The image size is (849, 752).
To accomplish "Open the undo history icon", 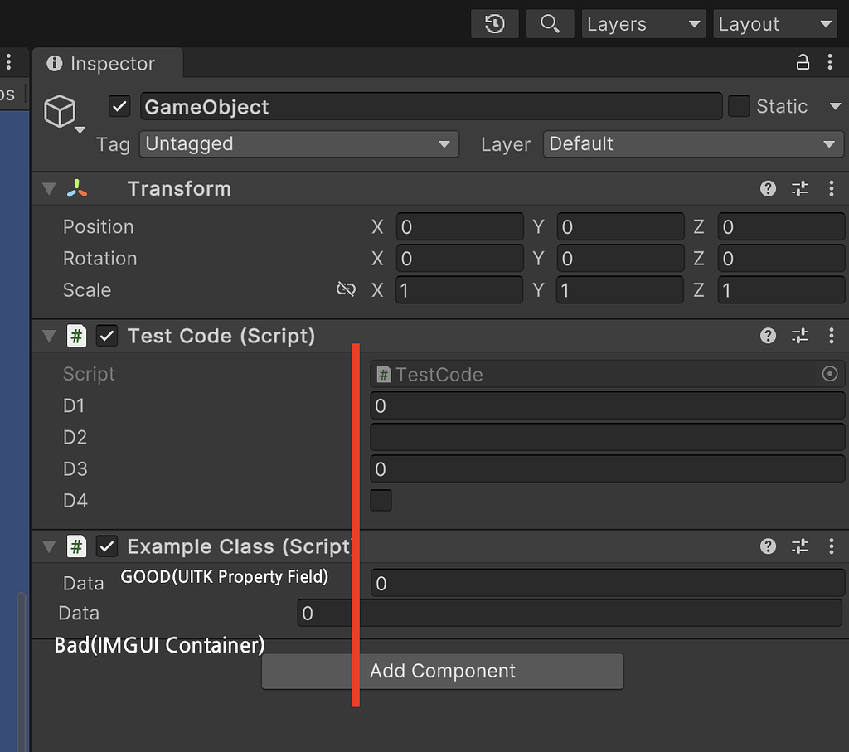I will [494, 24].
